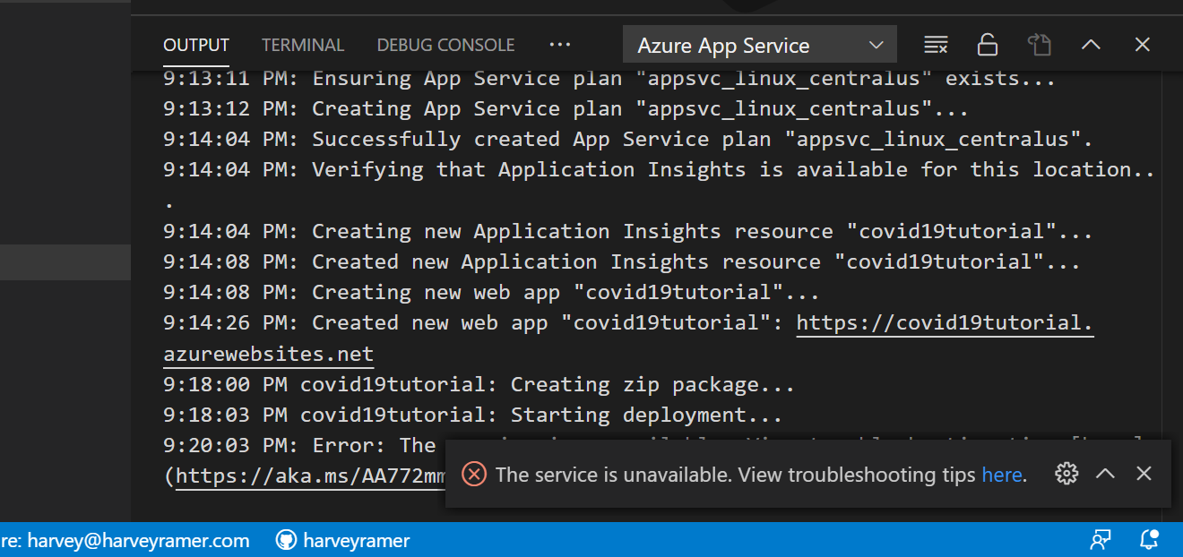
Task: Maximize the panel with the up chevron
Action: pyautogui.click(x=1091, y=45)
